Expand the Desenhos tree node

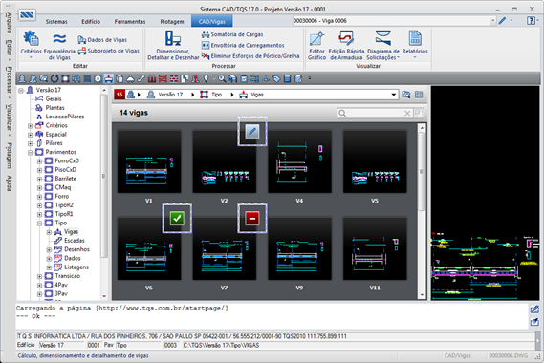coord(49,249)
